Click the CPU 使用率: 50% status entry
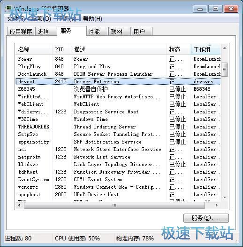The width and height of the screenshot is (243, 247). click(77, 238)
